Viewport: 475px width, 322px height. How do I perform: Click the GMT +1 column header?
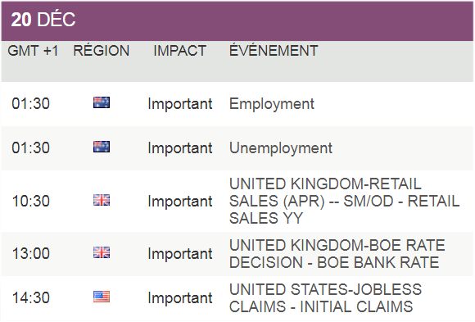pyautogui.click(x=33, y=51)
